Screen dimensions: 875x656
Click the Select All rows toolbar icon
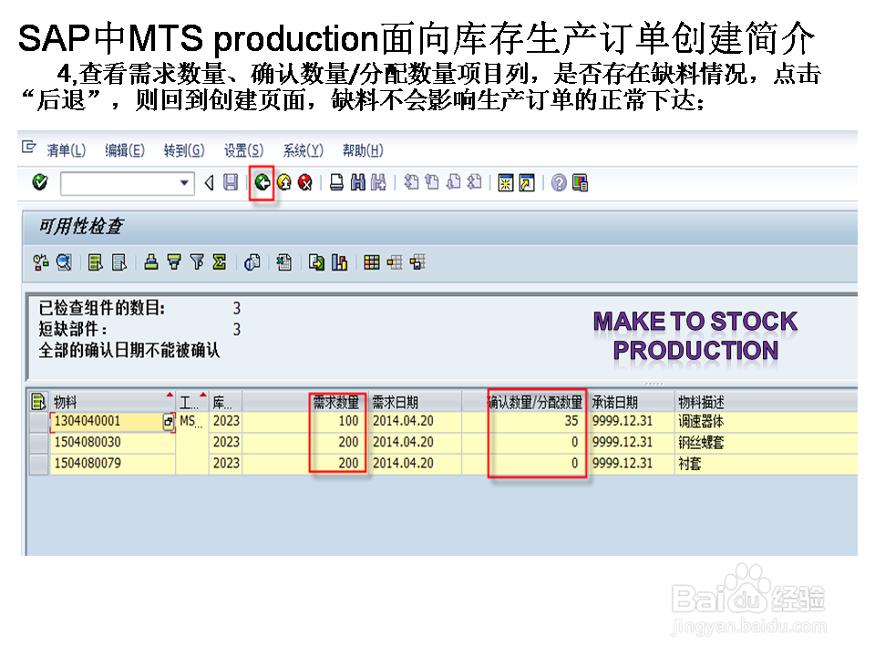tap(96, 262)
